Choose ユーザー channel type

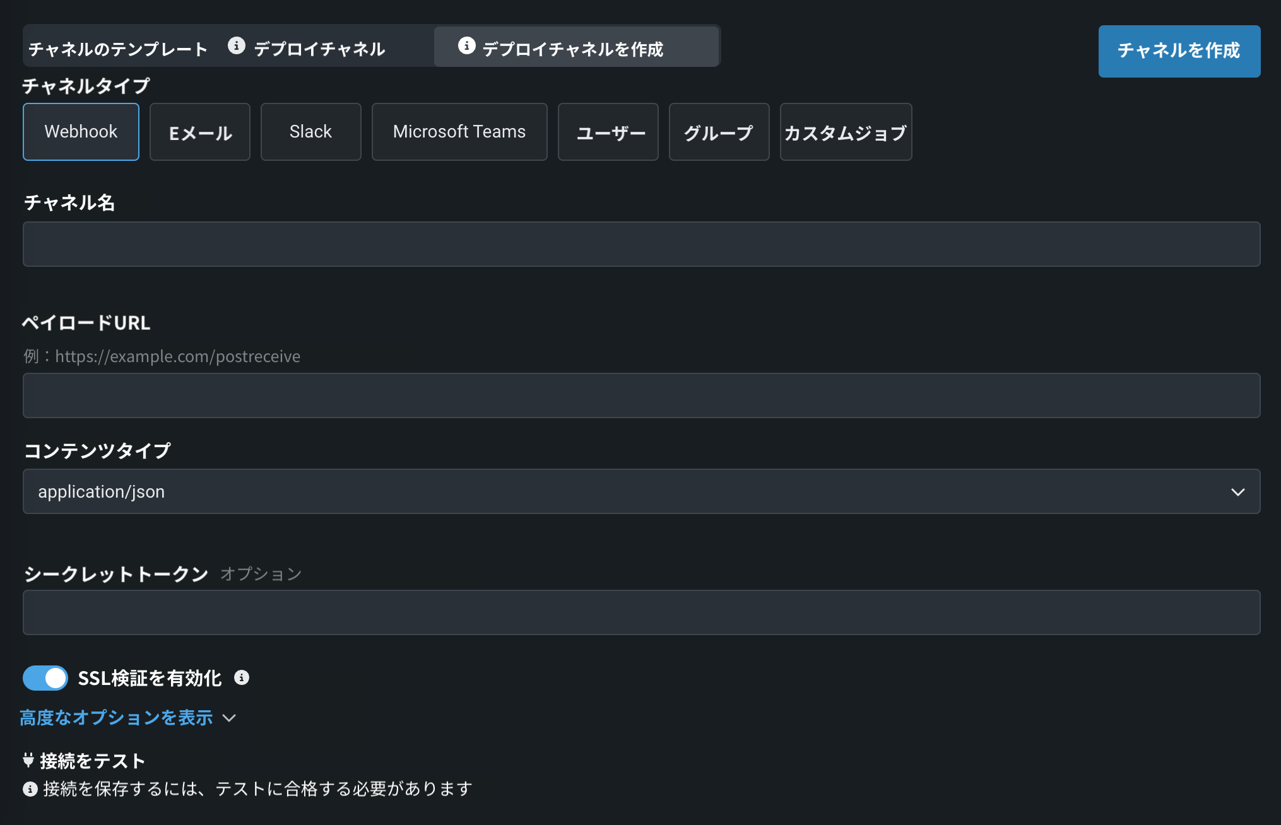[608, 132]
